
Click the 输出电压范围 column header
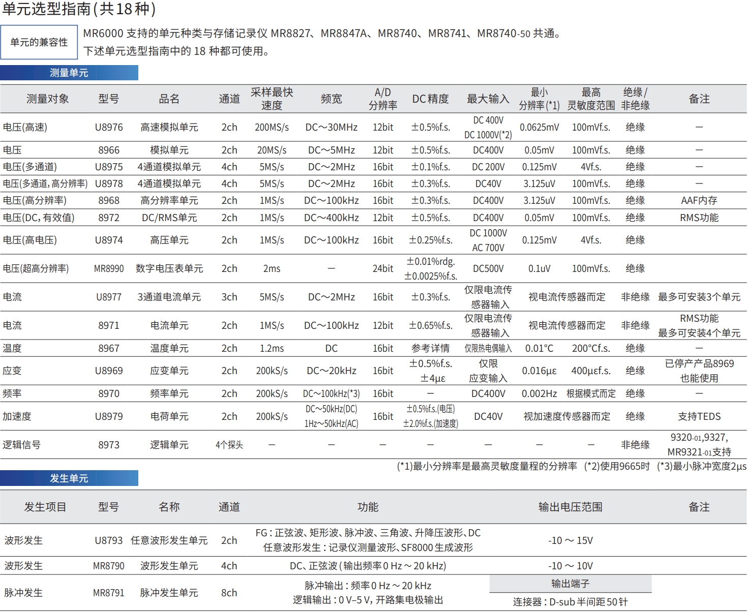pos(571,507)
